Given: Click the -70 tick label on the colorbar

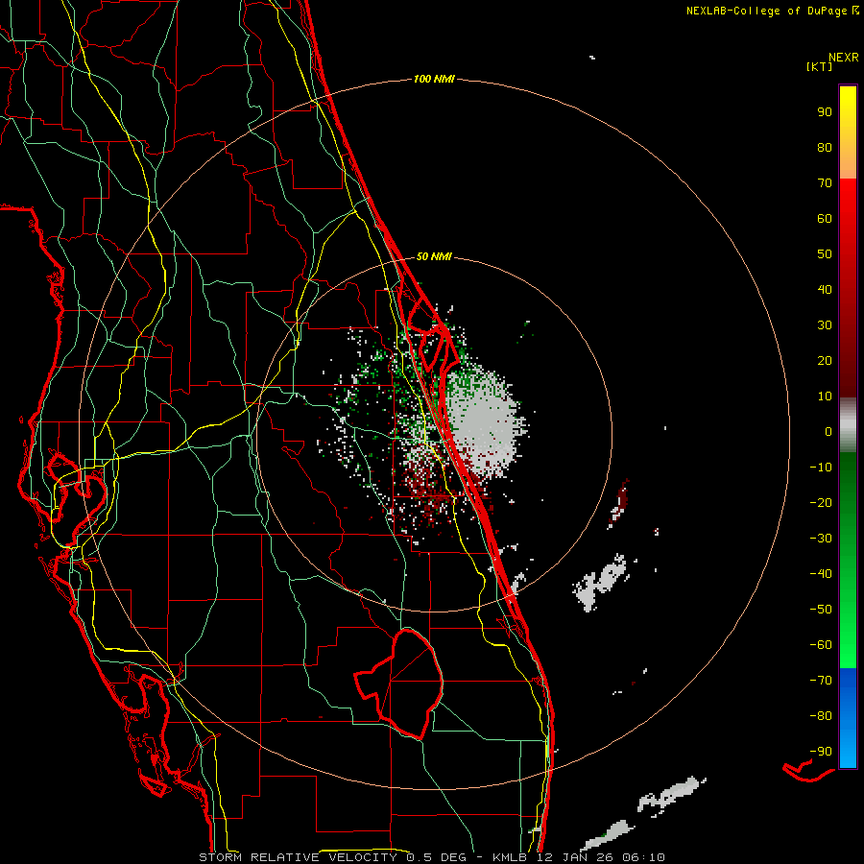Looking at the screenshot, I should 821,681.
